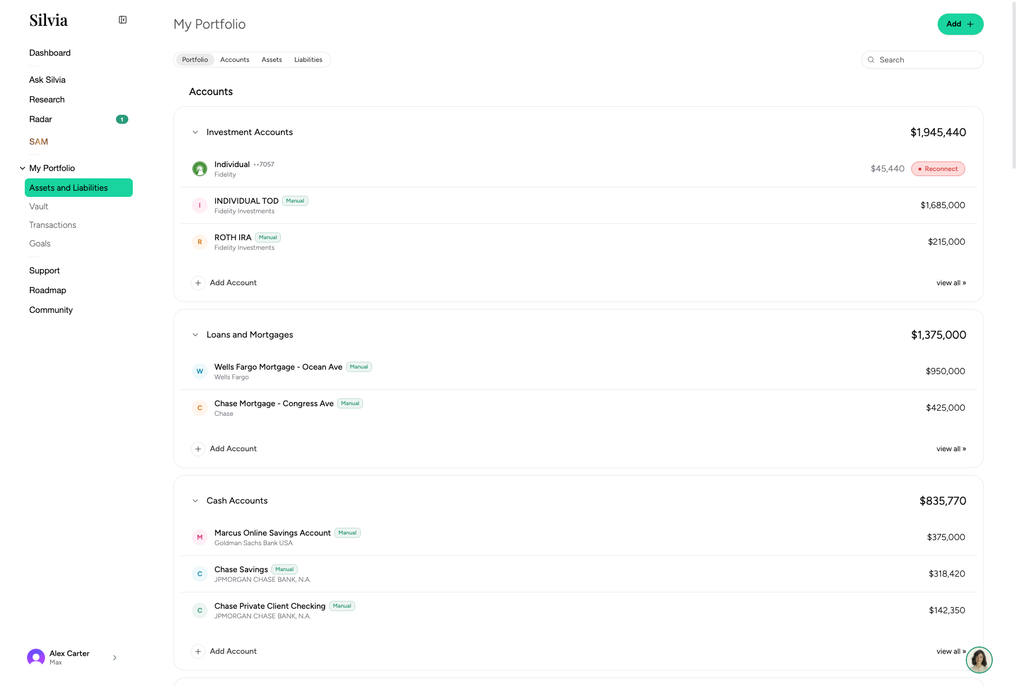Viewport: 1017px width, 687px height.
Task: View all Investment Accounts link
Action: pos(951,283)
